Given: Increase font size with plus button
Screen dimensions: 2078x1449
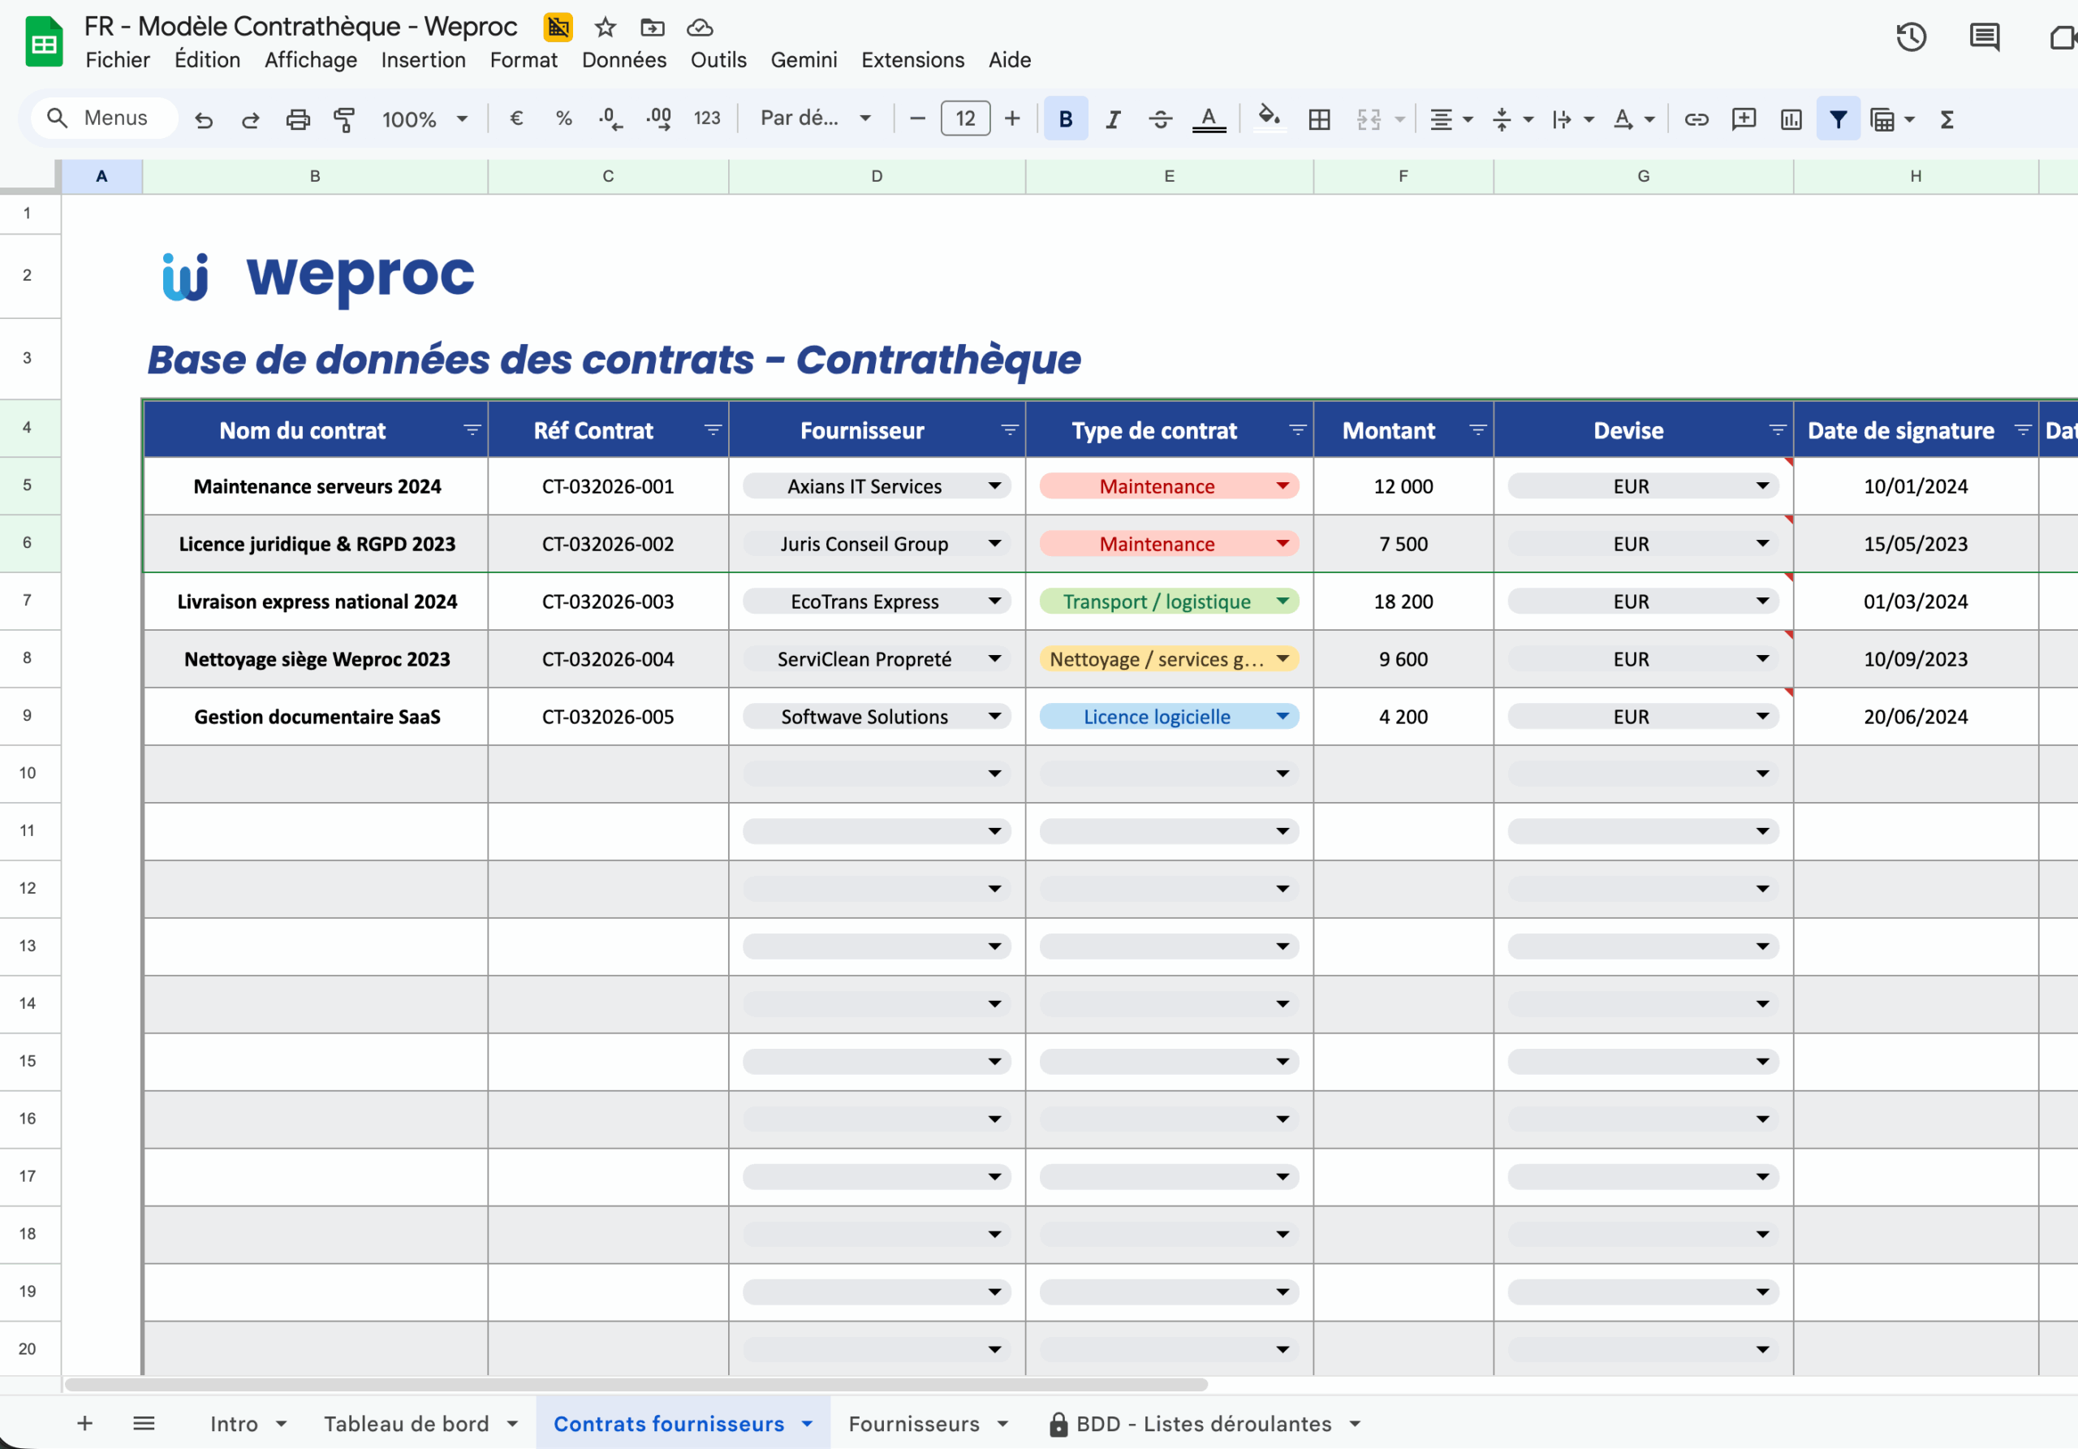Looking at the screenshot, I should pos(1013,119).
